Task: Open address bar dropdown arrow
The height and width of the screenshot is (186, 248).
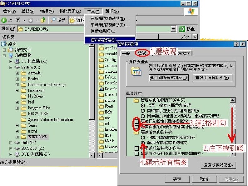Action: pyautogui.click(x=173, y=29)
